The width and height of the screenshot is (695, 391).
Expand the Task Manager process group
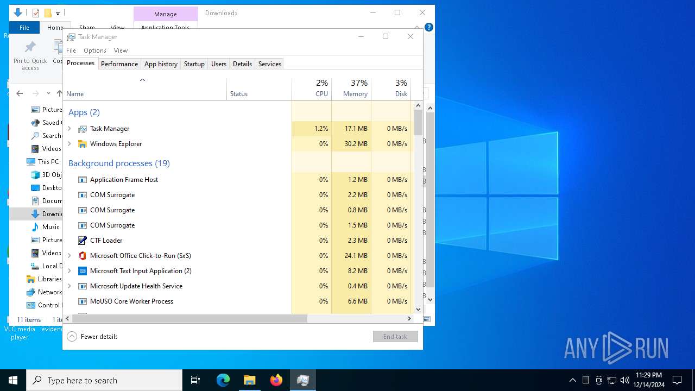click(69, 129)
